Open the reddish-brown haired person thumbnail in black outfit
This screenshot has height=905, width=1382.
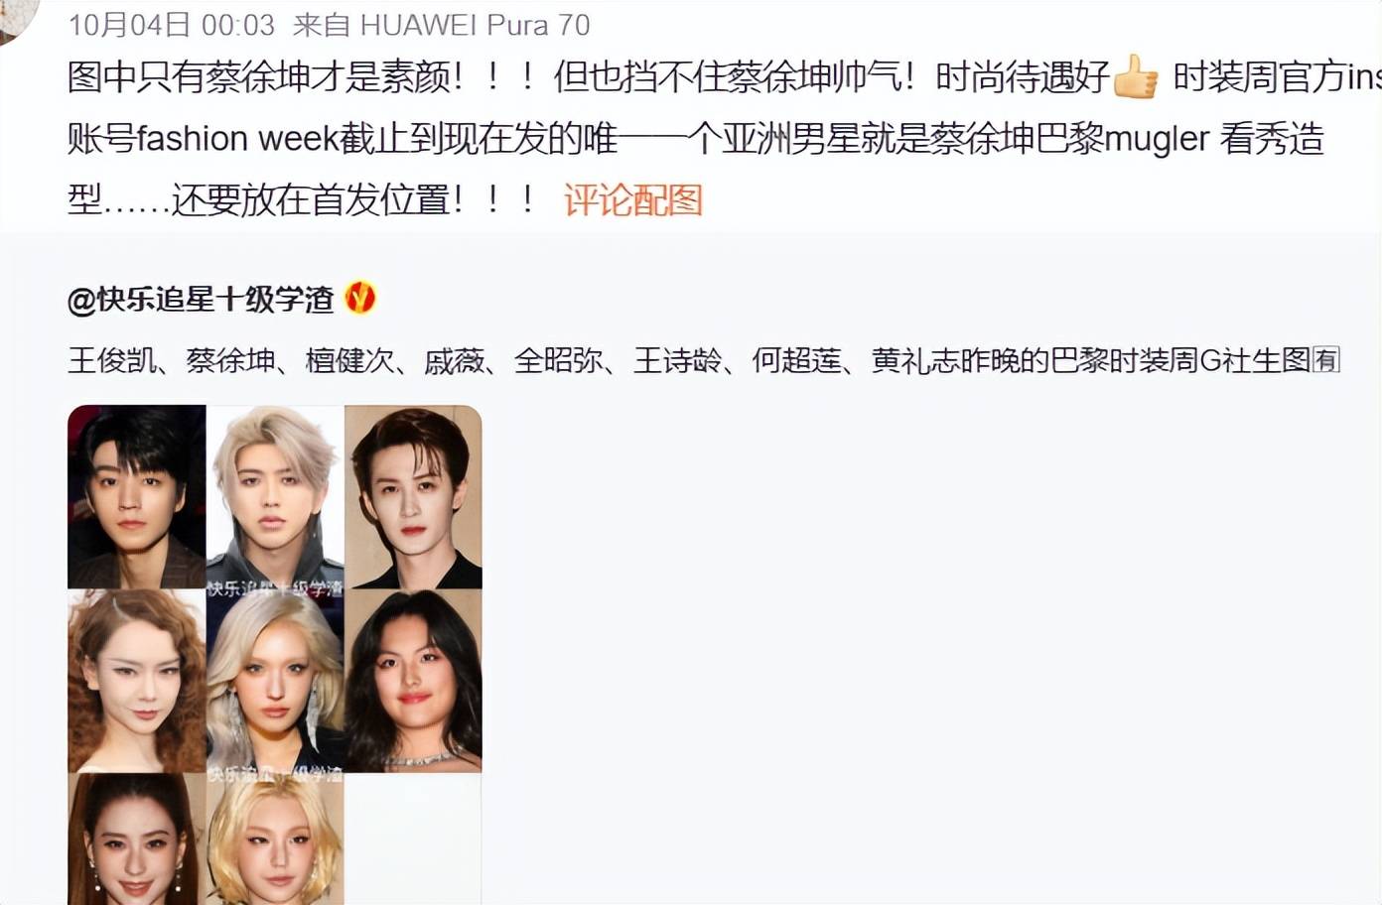click(413, 497)
